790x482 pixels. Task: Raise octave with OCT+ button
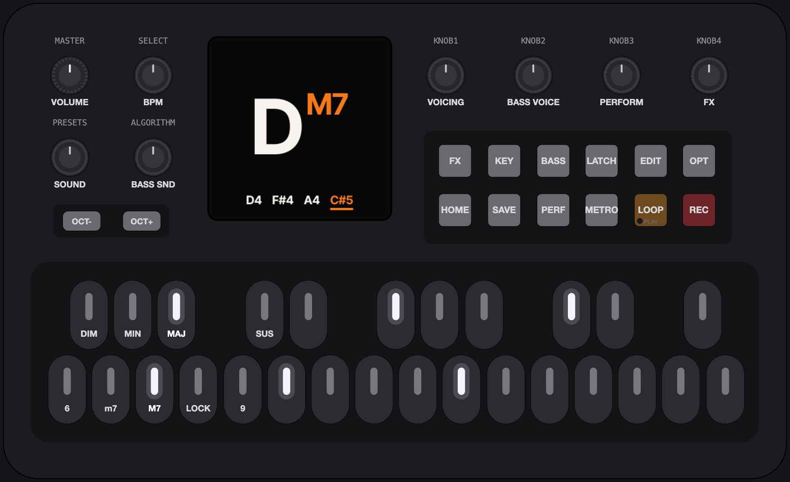point(142,221)
